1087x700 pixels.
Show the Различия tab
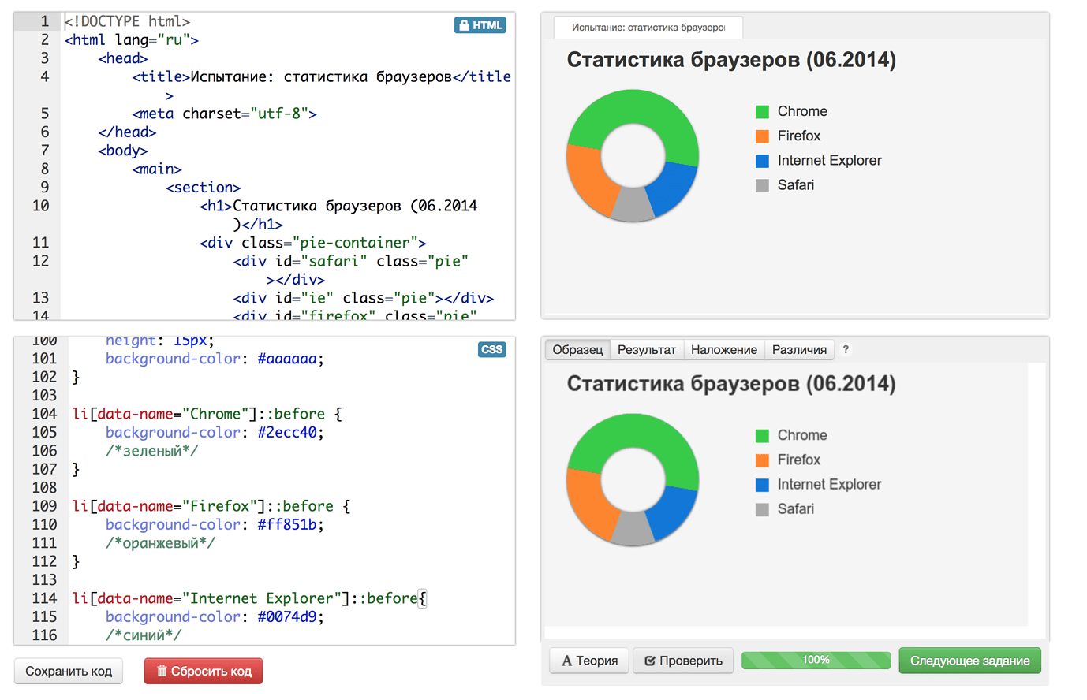pos(799,349)
